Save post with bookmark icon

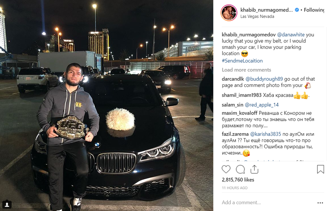click(320, 169)
